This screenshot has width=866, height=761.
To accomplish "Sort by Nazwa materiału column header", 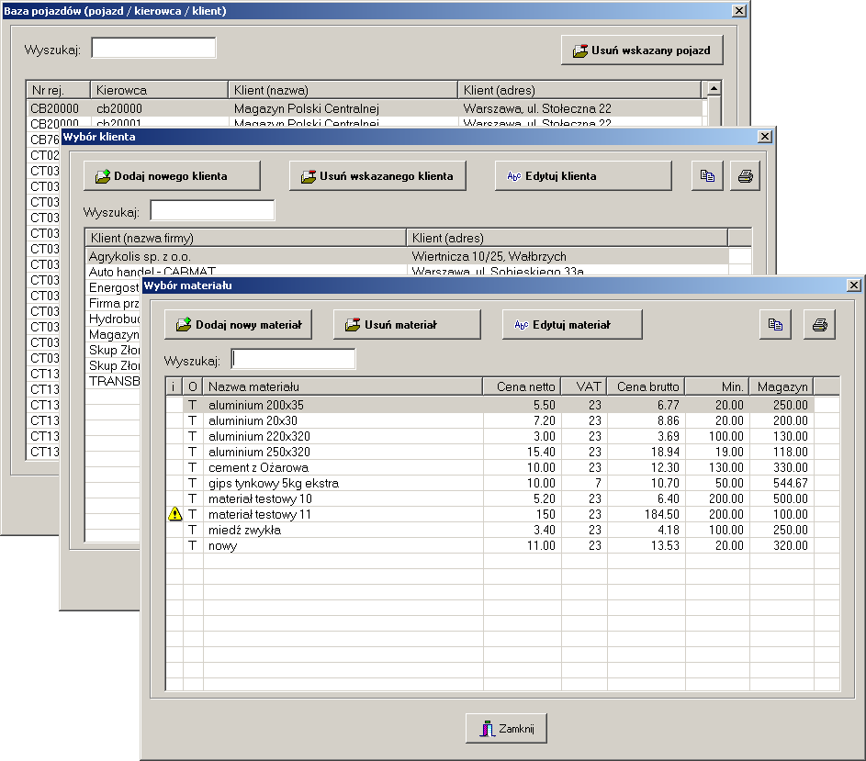I will (343, 386).
